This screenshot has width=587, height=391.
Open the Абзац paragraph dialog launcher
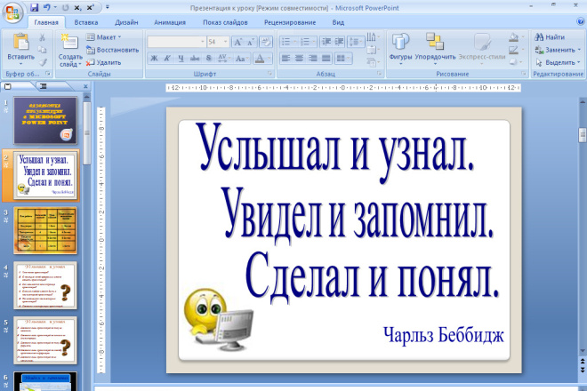point(379,74)
